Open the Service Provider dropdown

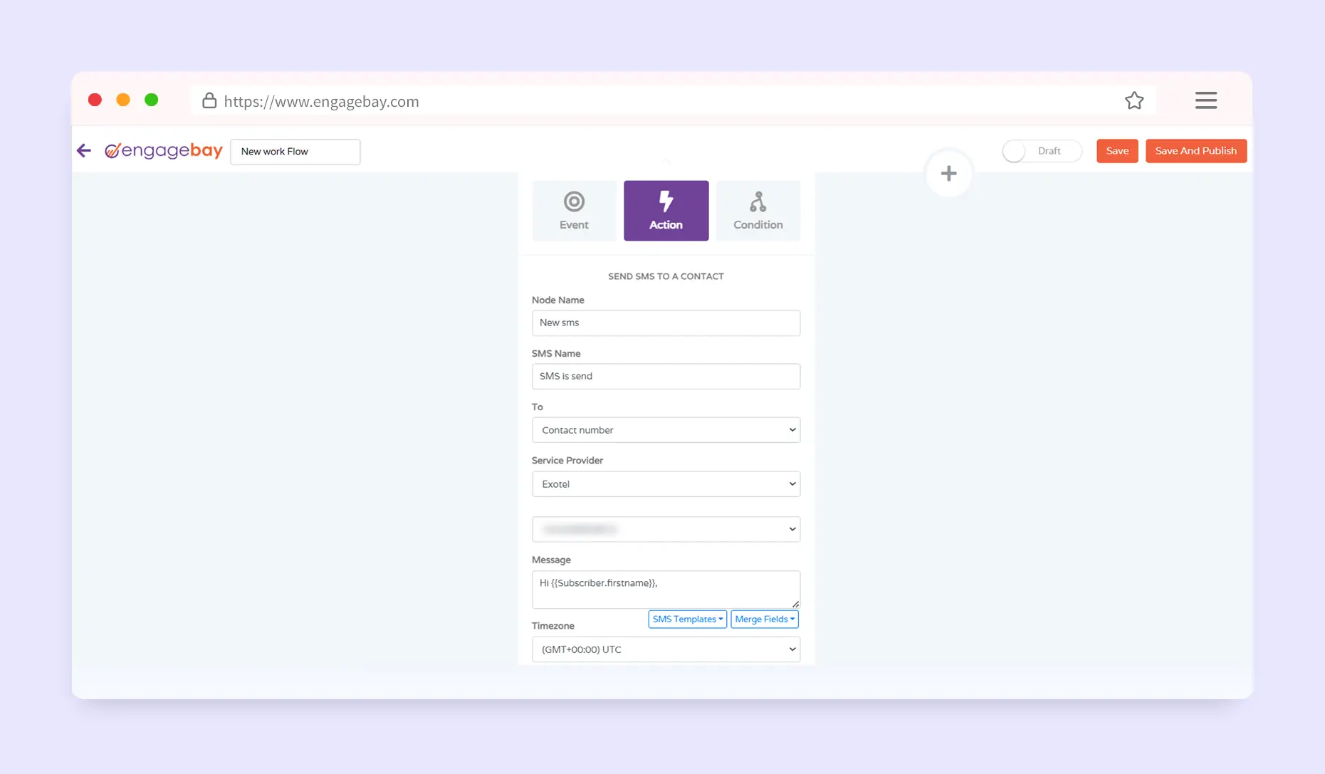[x=665, y=484]
